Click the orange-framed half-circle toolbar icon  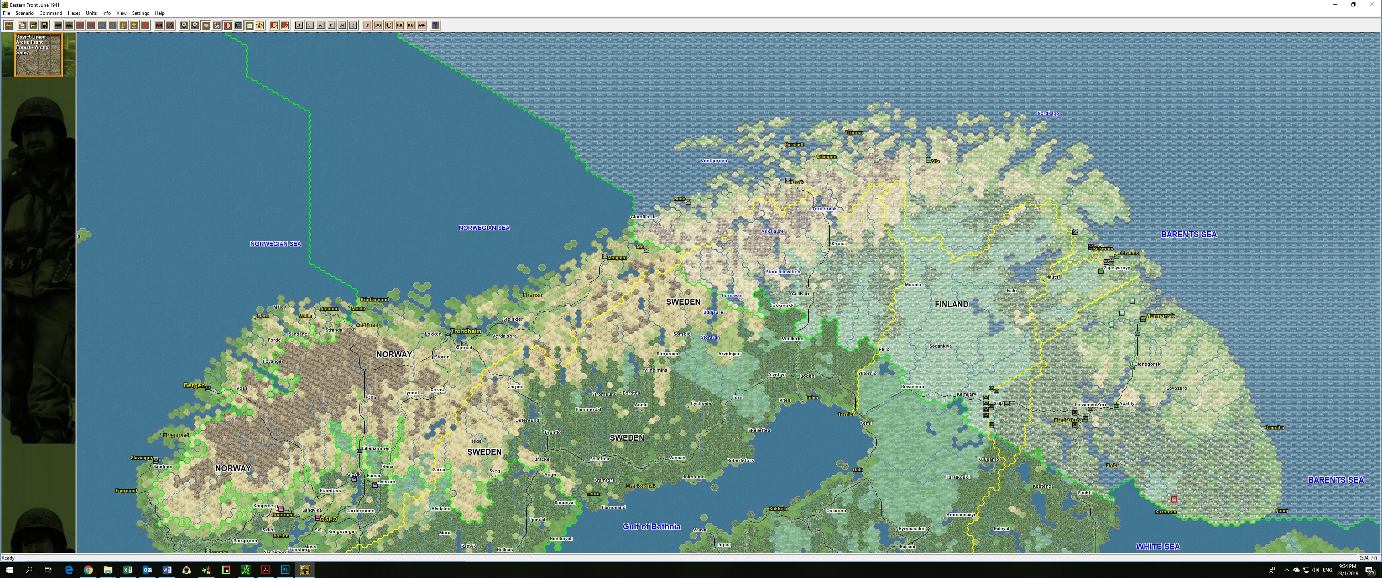(x=389, y=25)
